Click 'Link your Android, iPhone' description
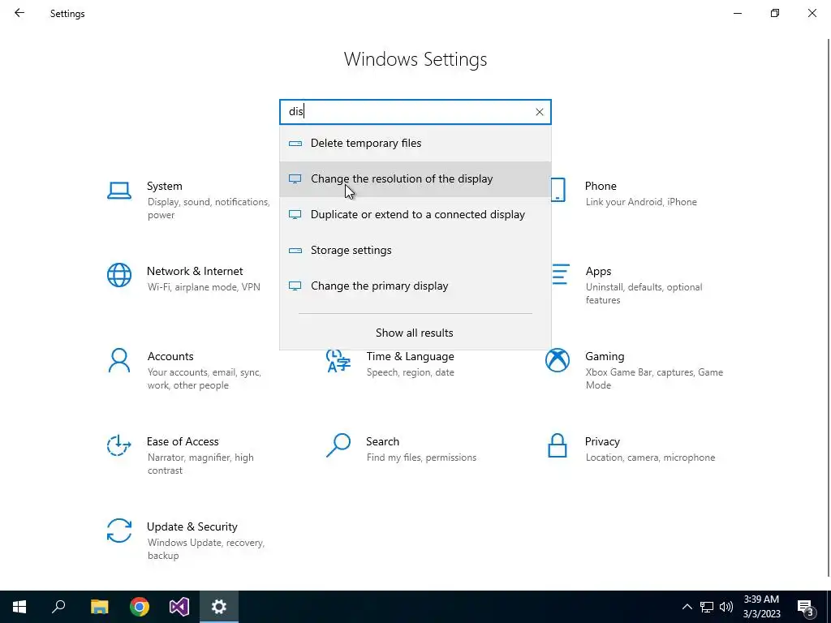Image resolution: width=831 pixels, height=623 pixels. point(641,202)
